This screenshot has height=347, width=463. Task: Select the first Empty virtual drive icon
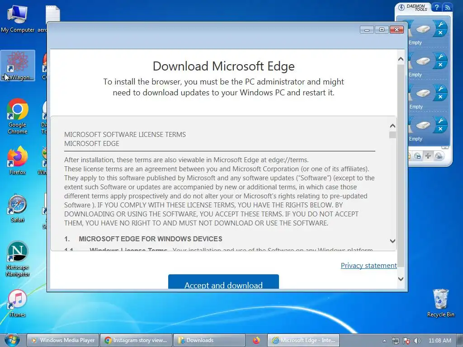(x=423, y=29)
